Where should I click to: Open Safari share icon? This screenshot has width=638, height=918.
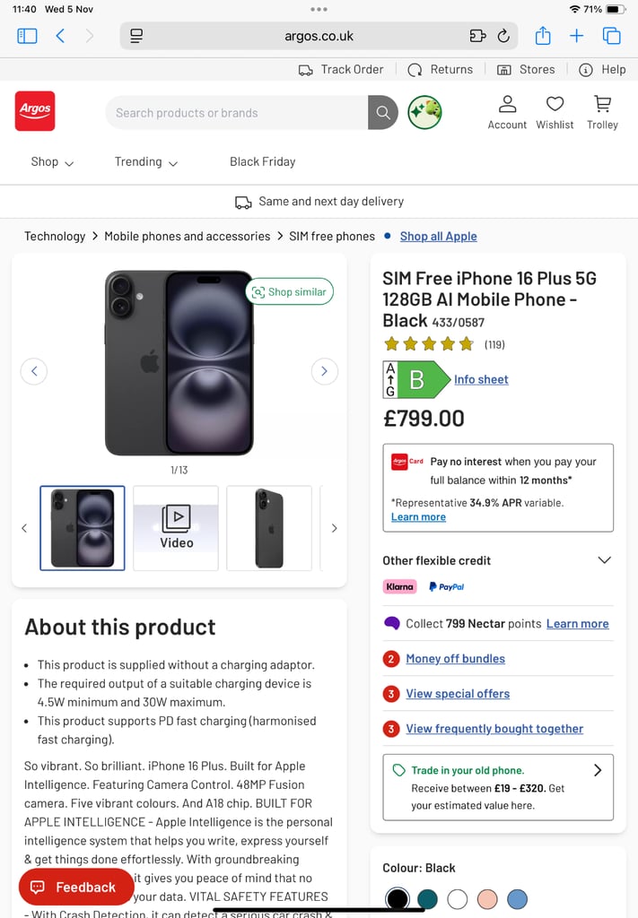pos(542,36)
